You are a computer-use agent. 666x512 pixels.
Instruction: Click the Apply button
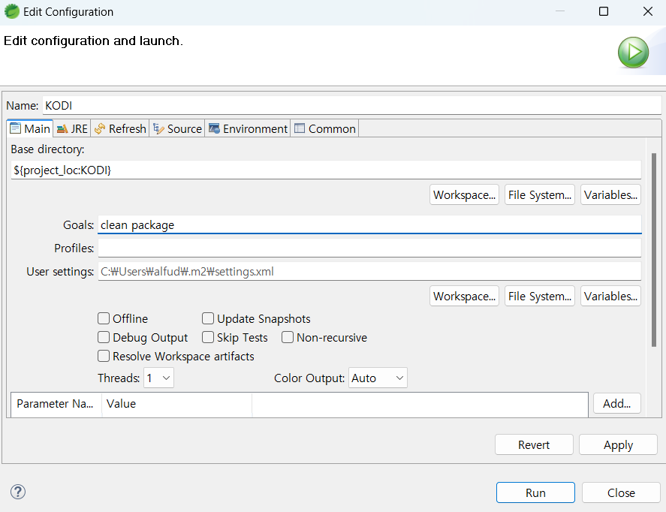[618, 444]
